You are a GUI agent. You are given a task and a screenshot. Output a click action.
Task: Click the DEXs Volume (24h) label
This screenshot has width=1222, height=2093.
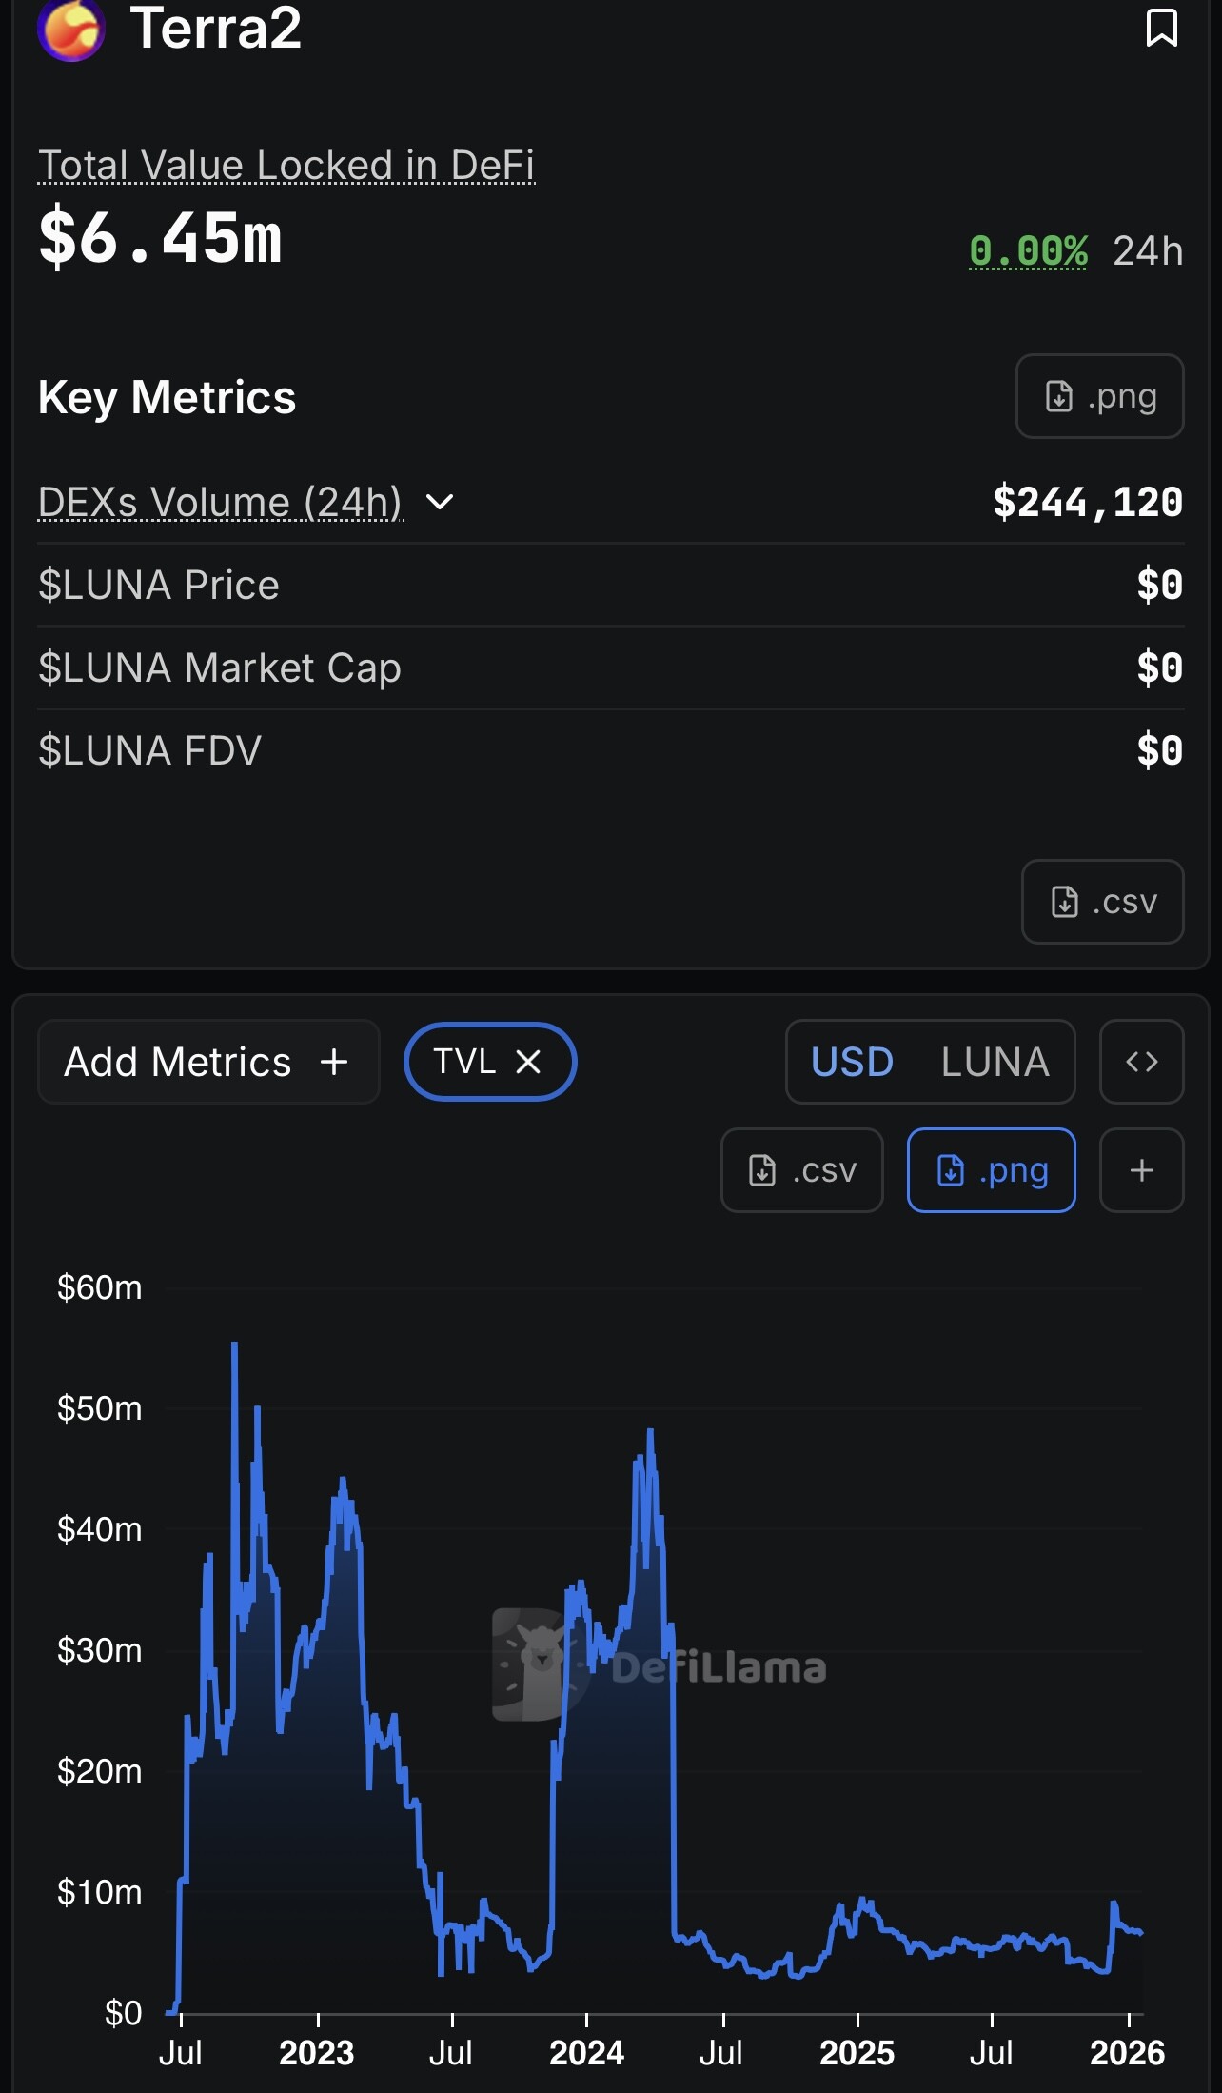point(220,502)
